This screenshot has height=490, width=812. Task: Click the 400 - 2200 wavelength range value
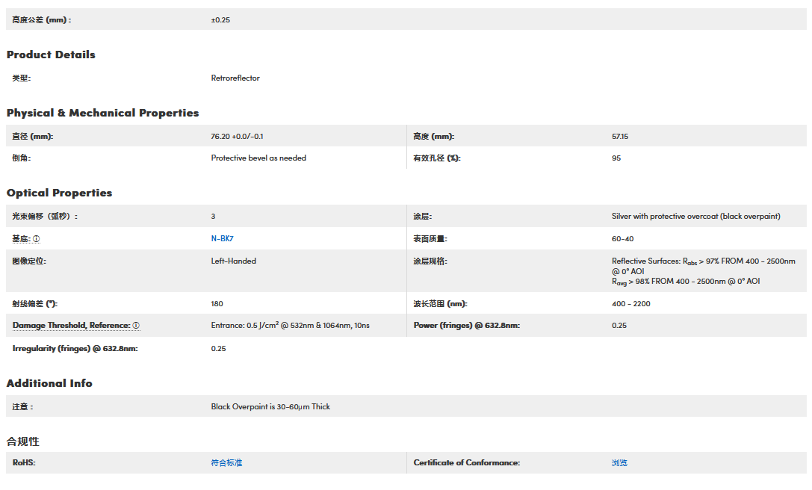tap(630, 304)
